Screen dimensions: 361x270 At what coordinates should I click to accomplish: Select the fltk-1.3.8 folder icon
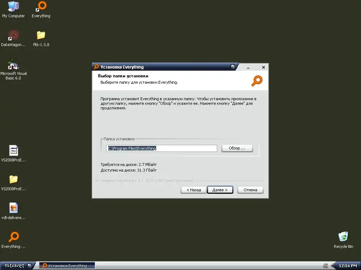(x=41, y=38)
